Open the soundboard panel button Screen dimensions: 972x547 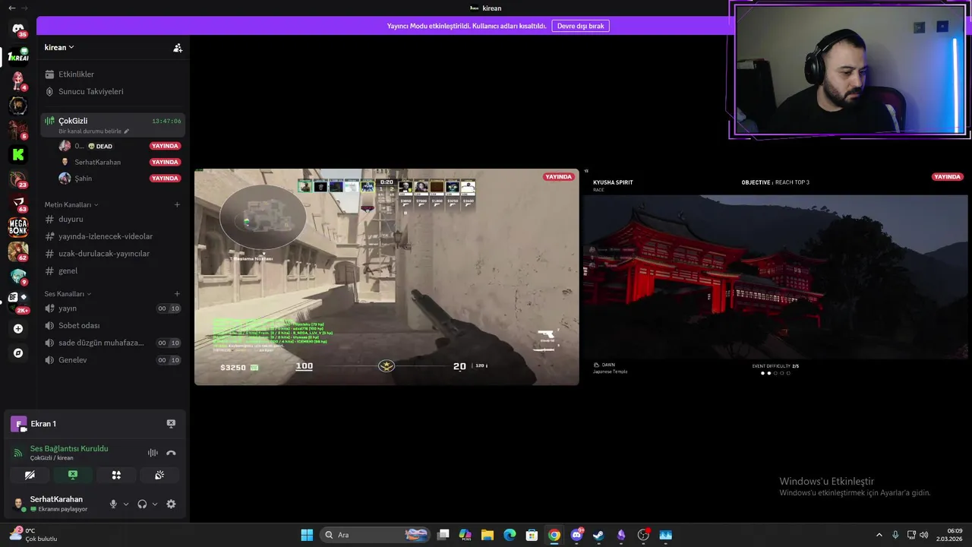(x=159, y=475)
